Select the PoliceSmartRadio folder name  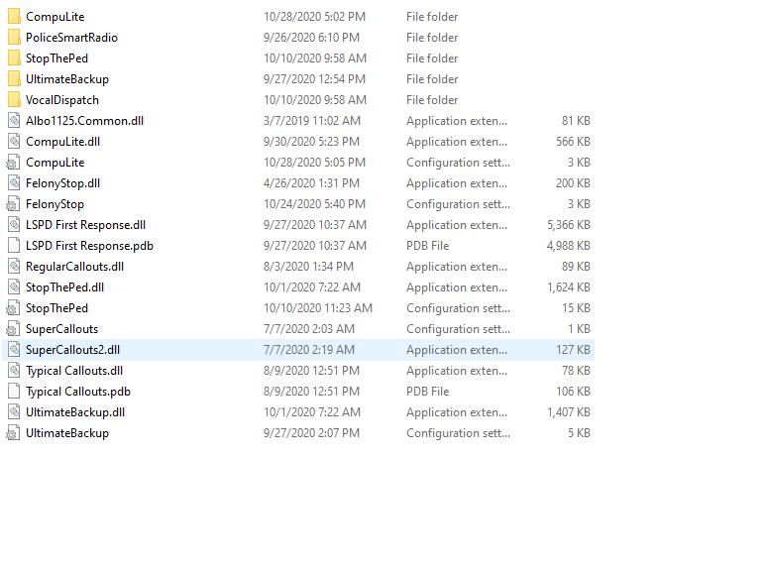pos(71,38)
